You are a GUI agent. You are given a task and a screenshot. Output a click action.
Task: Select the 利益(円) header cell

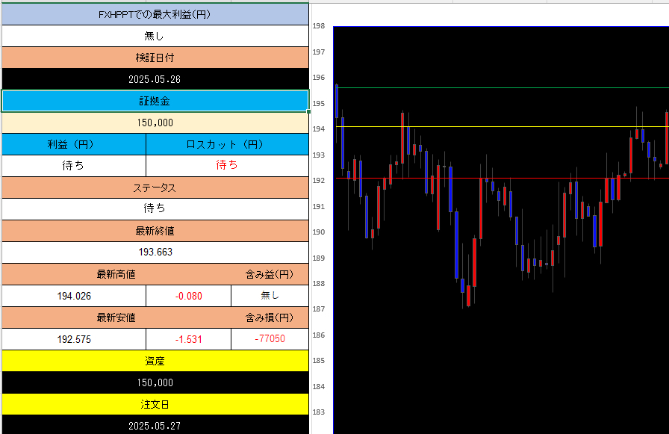(x=74, y=144)
